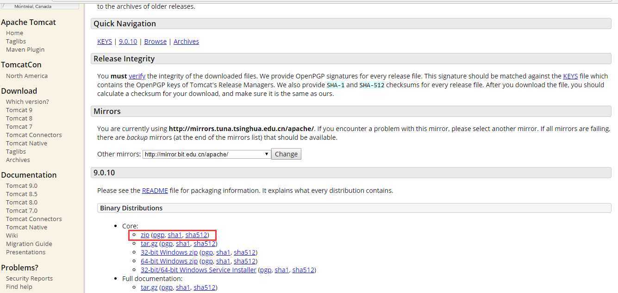Viewport: 618px width, 293px height.
Task: Download Core tar.gz distribution
Action: [149, 244]
